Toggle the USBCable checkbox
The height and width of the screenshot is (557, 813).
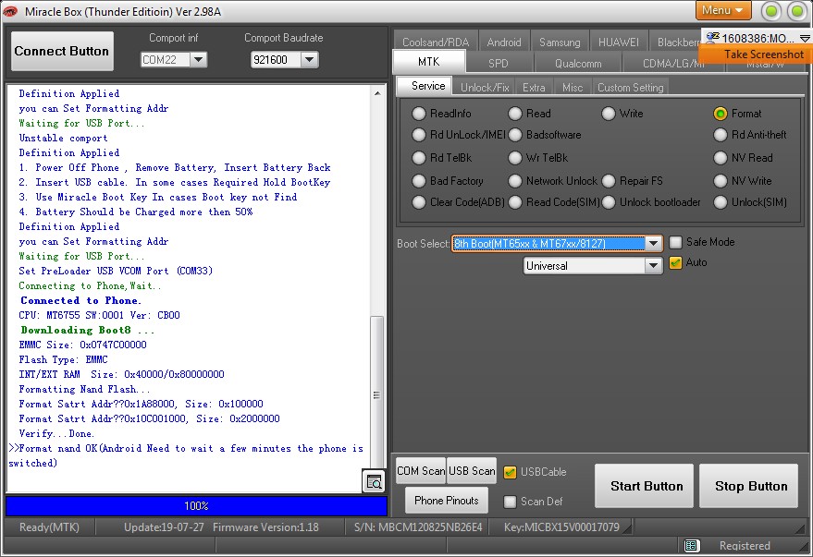[x=510, y=472]
